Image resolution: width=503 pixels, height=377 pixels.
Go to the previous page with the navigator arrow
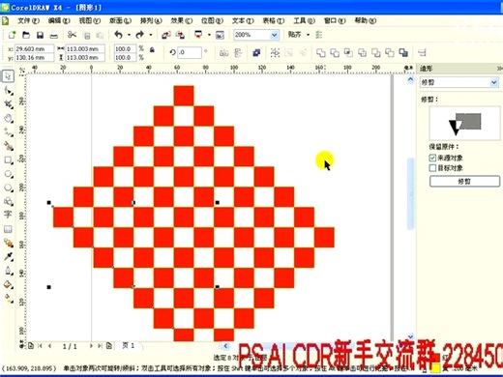(49, 346)
